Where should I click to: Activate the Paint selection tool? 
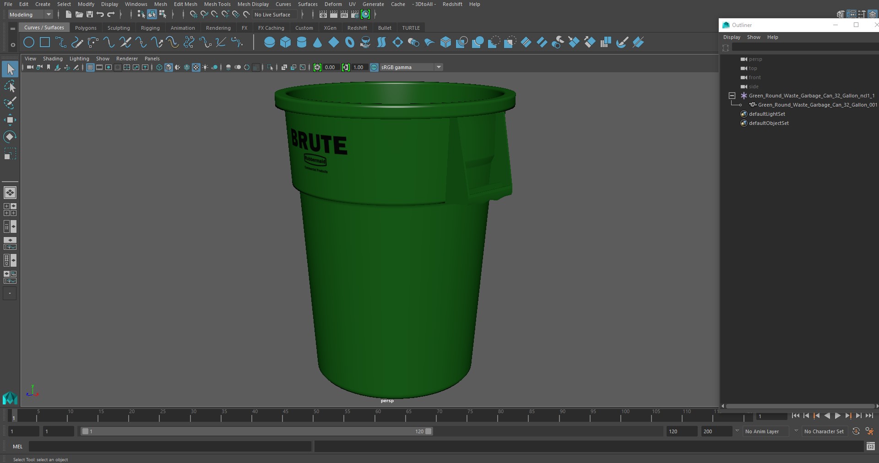coord(10,103)
